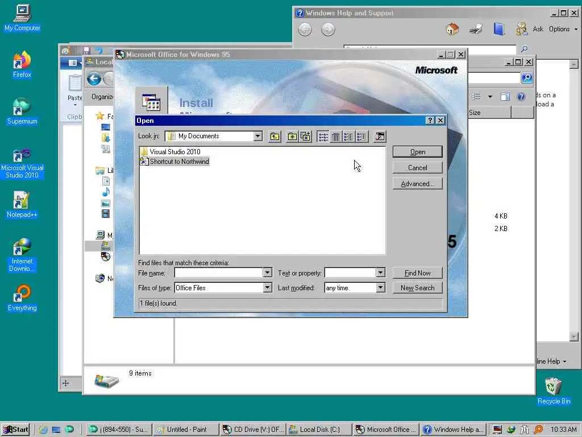
Task: Open the File name dropdown arrow
Action: tap(267, 273)
